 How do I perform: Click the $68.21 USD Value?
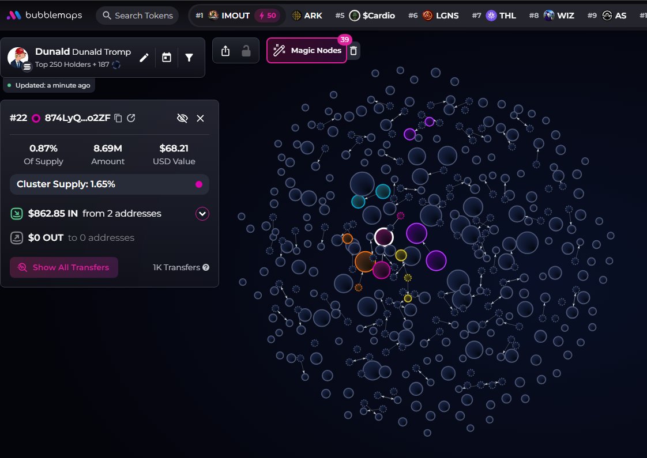click(x=174, y=149)
